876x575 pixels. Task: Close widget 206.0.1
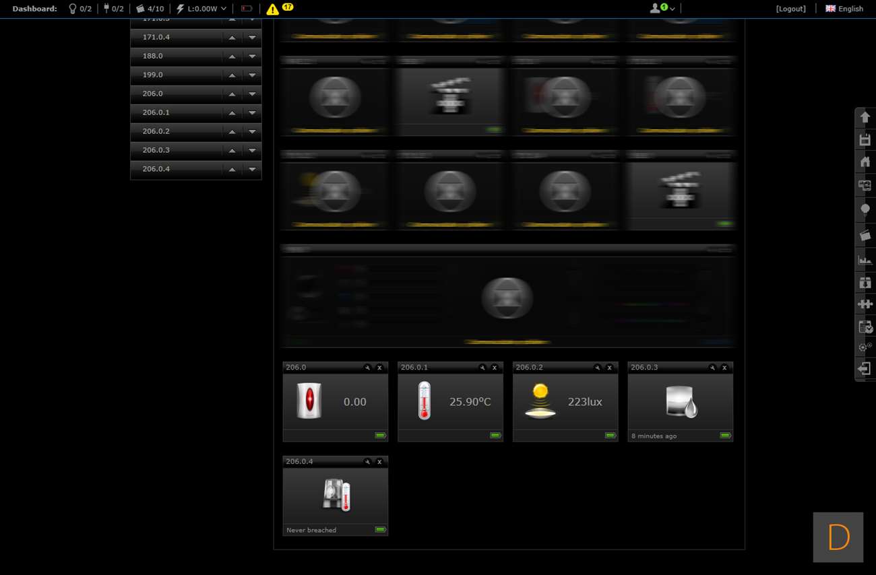(x=495, y=368)
